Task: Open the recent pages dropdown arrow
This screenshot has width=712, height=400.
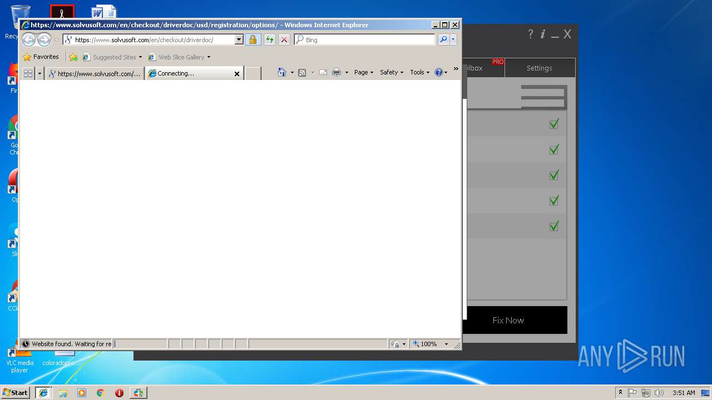Action: click(56, 40)
